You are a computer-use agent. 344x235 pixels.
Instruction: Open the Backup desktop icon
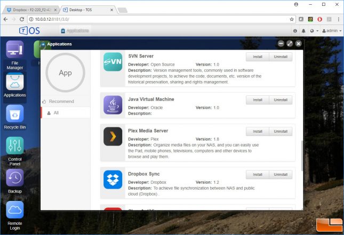pyautogui.click(x=15, y=177)
